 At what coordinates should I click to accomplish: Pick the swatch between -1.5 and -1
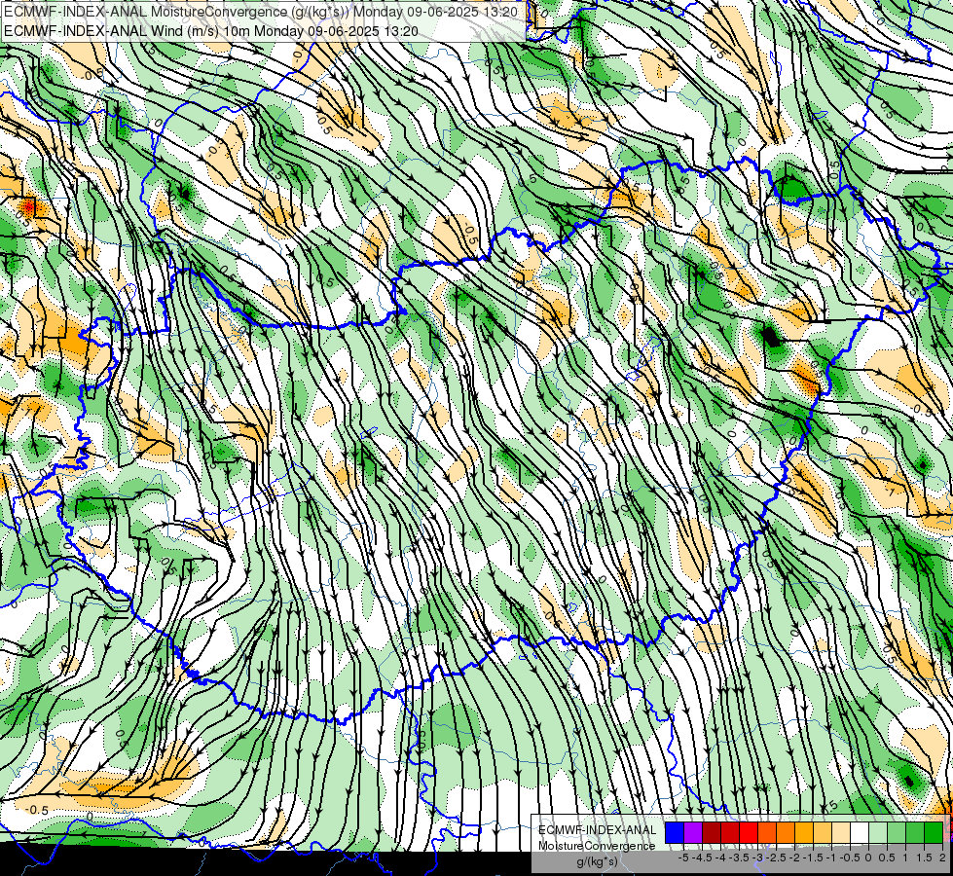coord(823,833)
